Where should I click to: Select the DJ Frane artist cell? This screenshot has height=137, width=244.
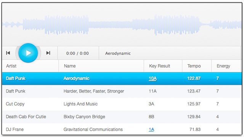[x=14, y=129]
